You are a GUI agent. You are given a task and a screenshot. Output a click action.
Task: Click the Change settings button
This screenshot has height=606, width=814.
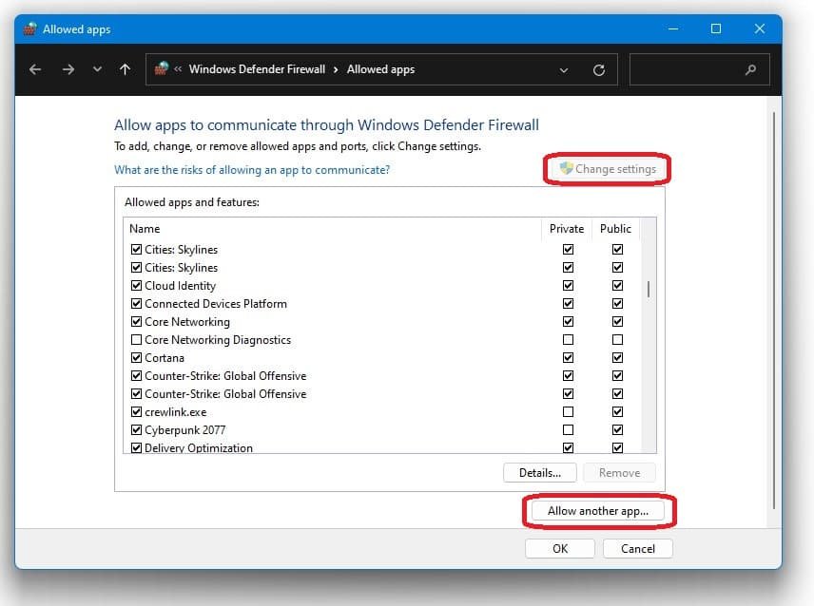(x=608, y=169)
